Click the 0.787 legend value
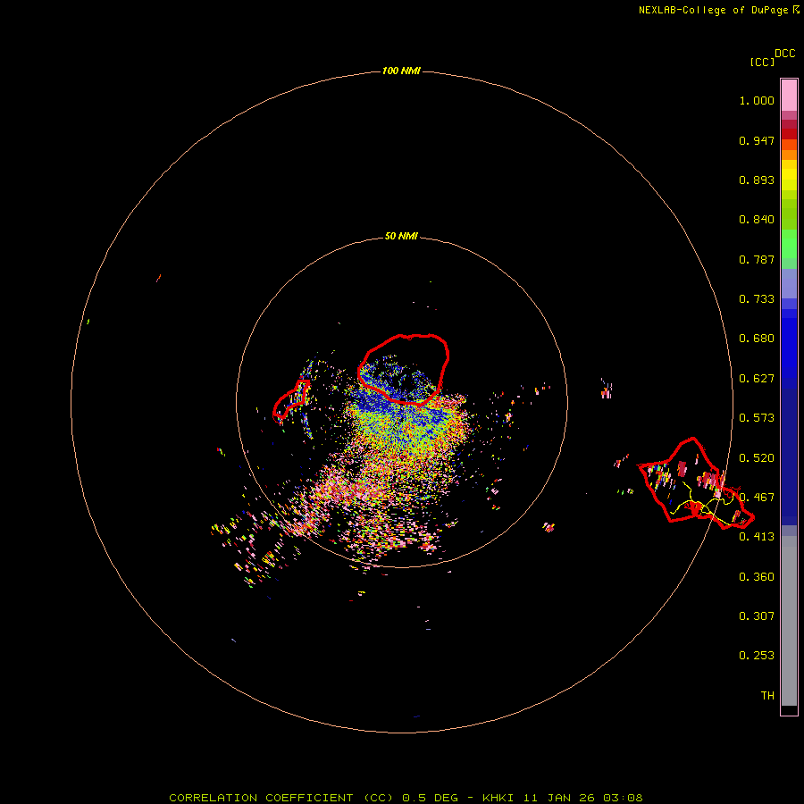The height and width of the screenshot is (804, 804). pyautogui.click(x=757, y=259)
